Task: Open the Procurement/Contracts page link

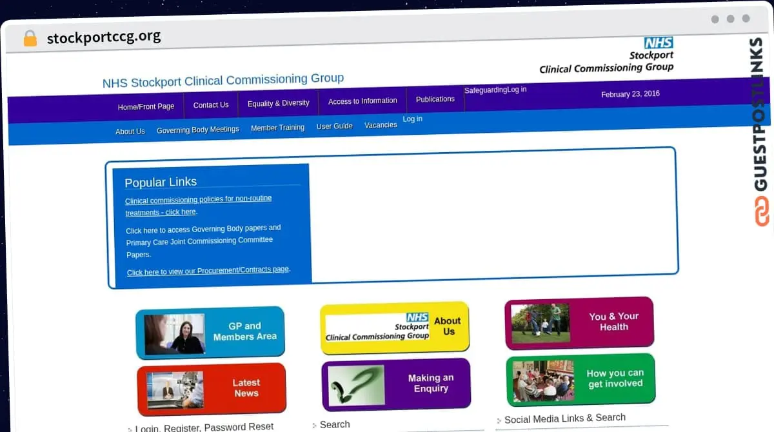Action: coord(208,271)
